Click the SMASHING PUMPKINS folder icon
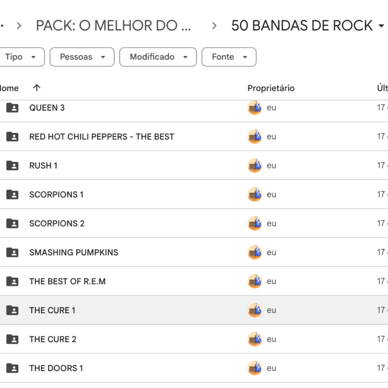388x388 pixels. [12, 252]
